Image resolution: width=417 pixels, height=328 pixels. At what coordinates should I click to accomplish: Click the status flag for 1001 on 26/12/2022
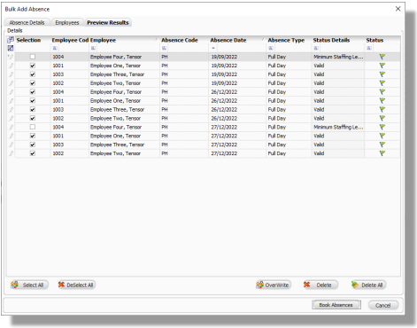tap(382, 101)
